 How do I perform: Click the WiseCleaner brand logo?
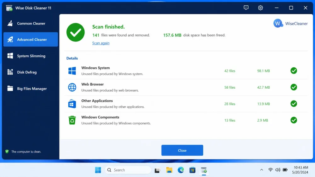[290, 24]
